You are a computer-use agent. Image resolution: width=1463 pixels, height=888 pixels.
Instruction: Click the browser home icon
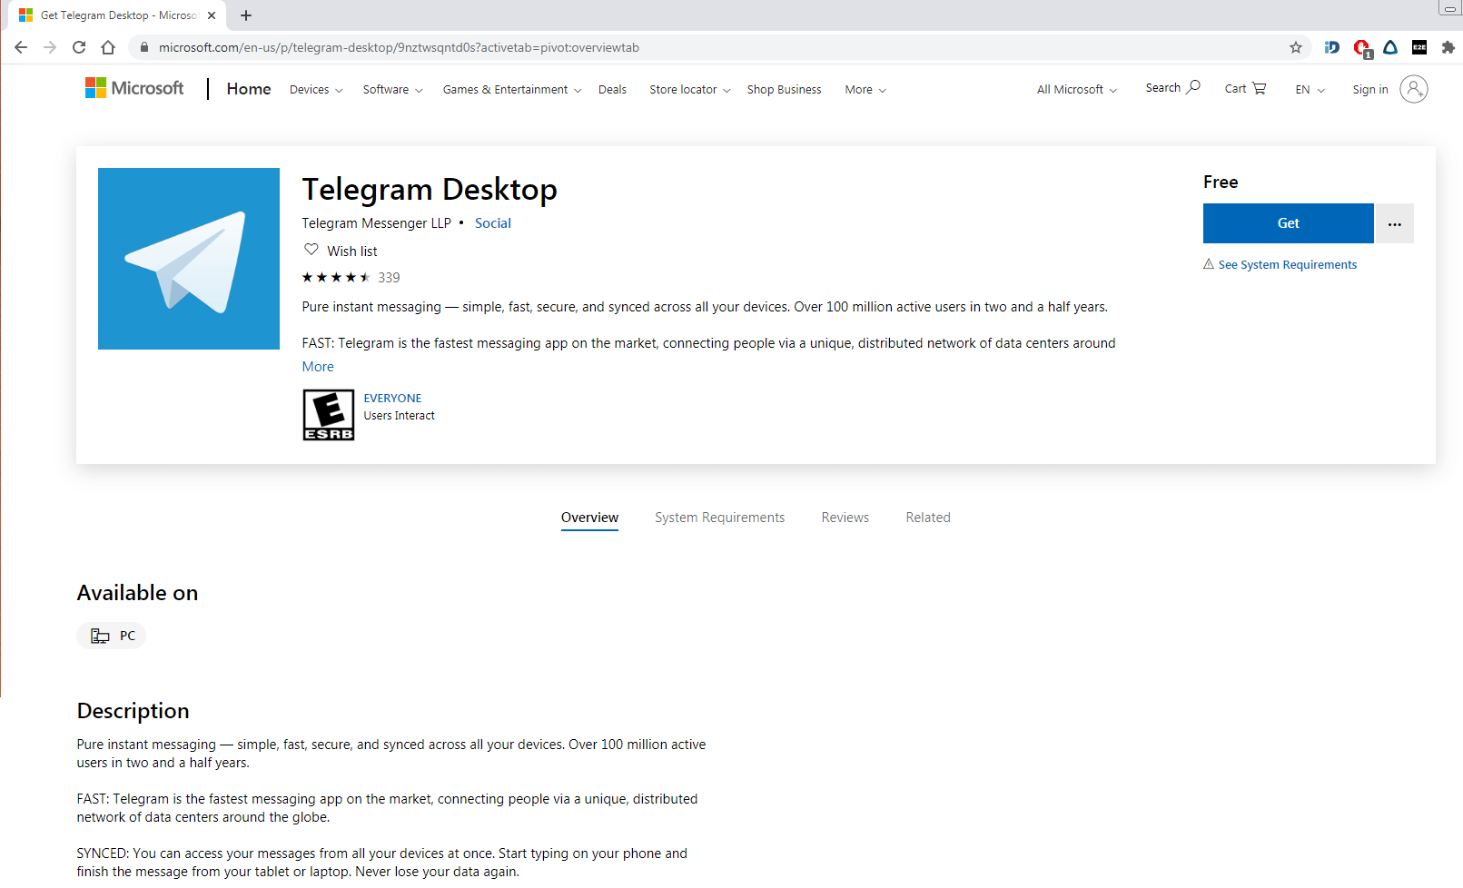(x=108, y=47)
